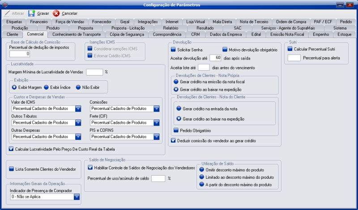The width and height of the screenshot is (358, 210).
Task: Switch to Força de Vendas tab
Action: (x=70, y=22)
